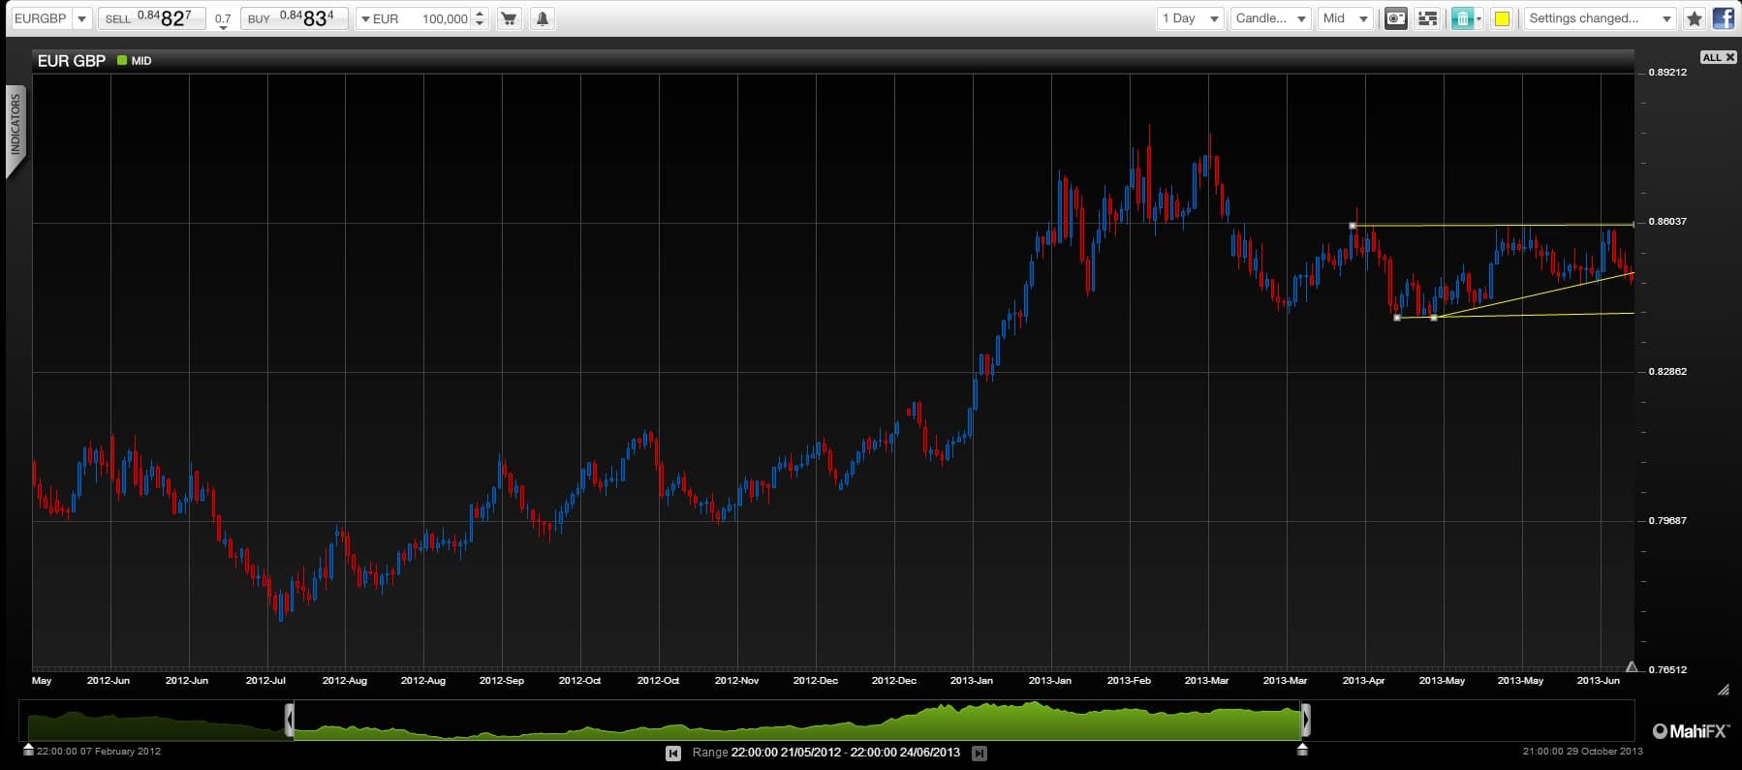The height and width of the screenshot is (770, 1742).
Task: Open the Candle chart type dropdown
Action: (1270, 18)
